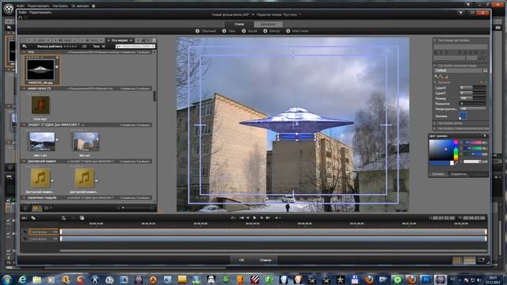Screen dimensions: 507x285
Task: Open Файл menu of title editor
Action: tap(22, 13)
